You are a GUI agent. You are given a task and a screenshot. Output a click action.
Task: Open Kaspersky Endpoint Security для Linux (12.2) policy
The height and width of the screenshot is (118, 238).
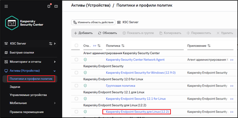pos(137,112)
